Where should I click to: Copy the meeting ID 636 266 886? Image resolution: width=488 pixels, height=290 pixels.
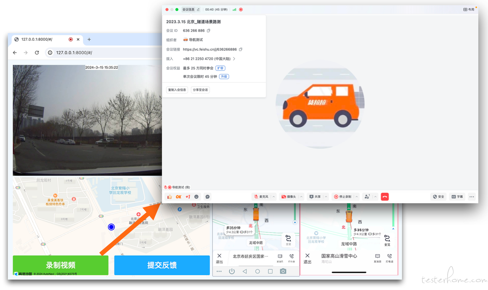209,31
